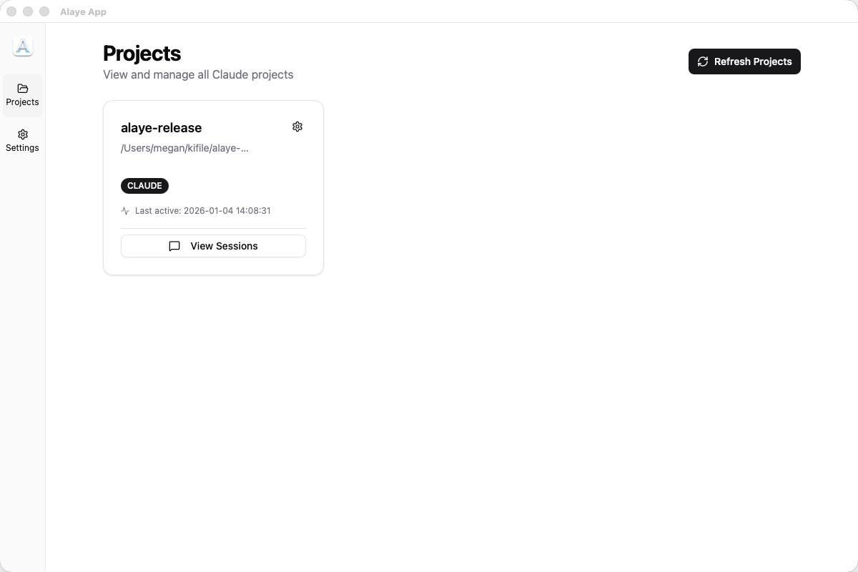Switch to the Settings section

pos(22,140)
